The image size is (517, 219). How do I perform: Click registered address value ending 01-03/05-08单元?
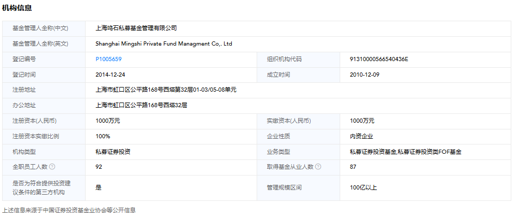[166, 90]
